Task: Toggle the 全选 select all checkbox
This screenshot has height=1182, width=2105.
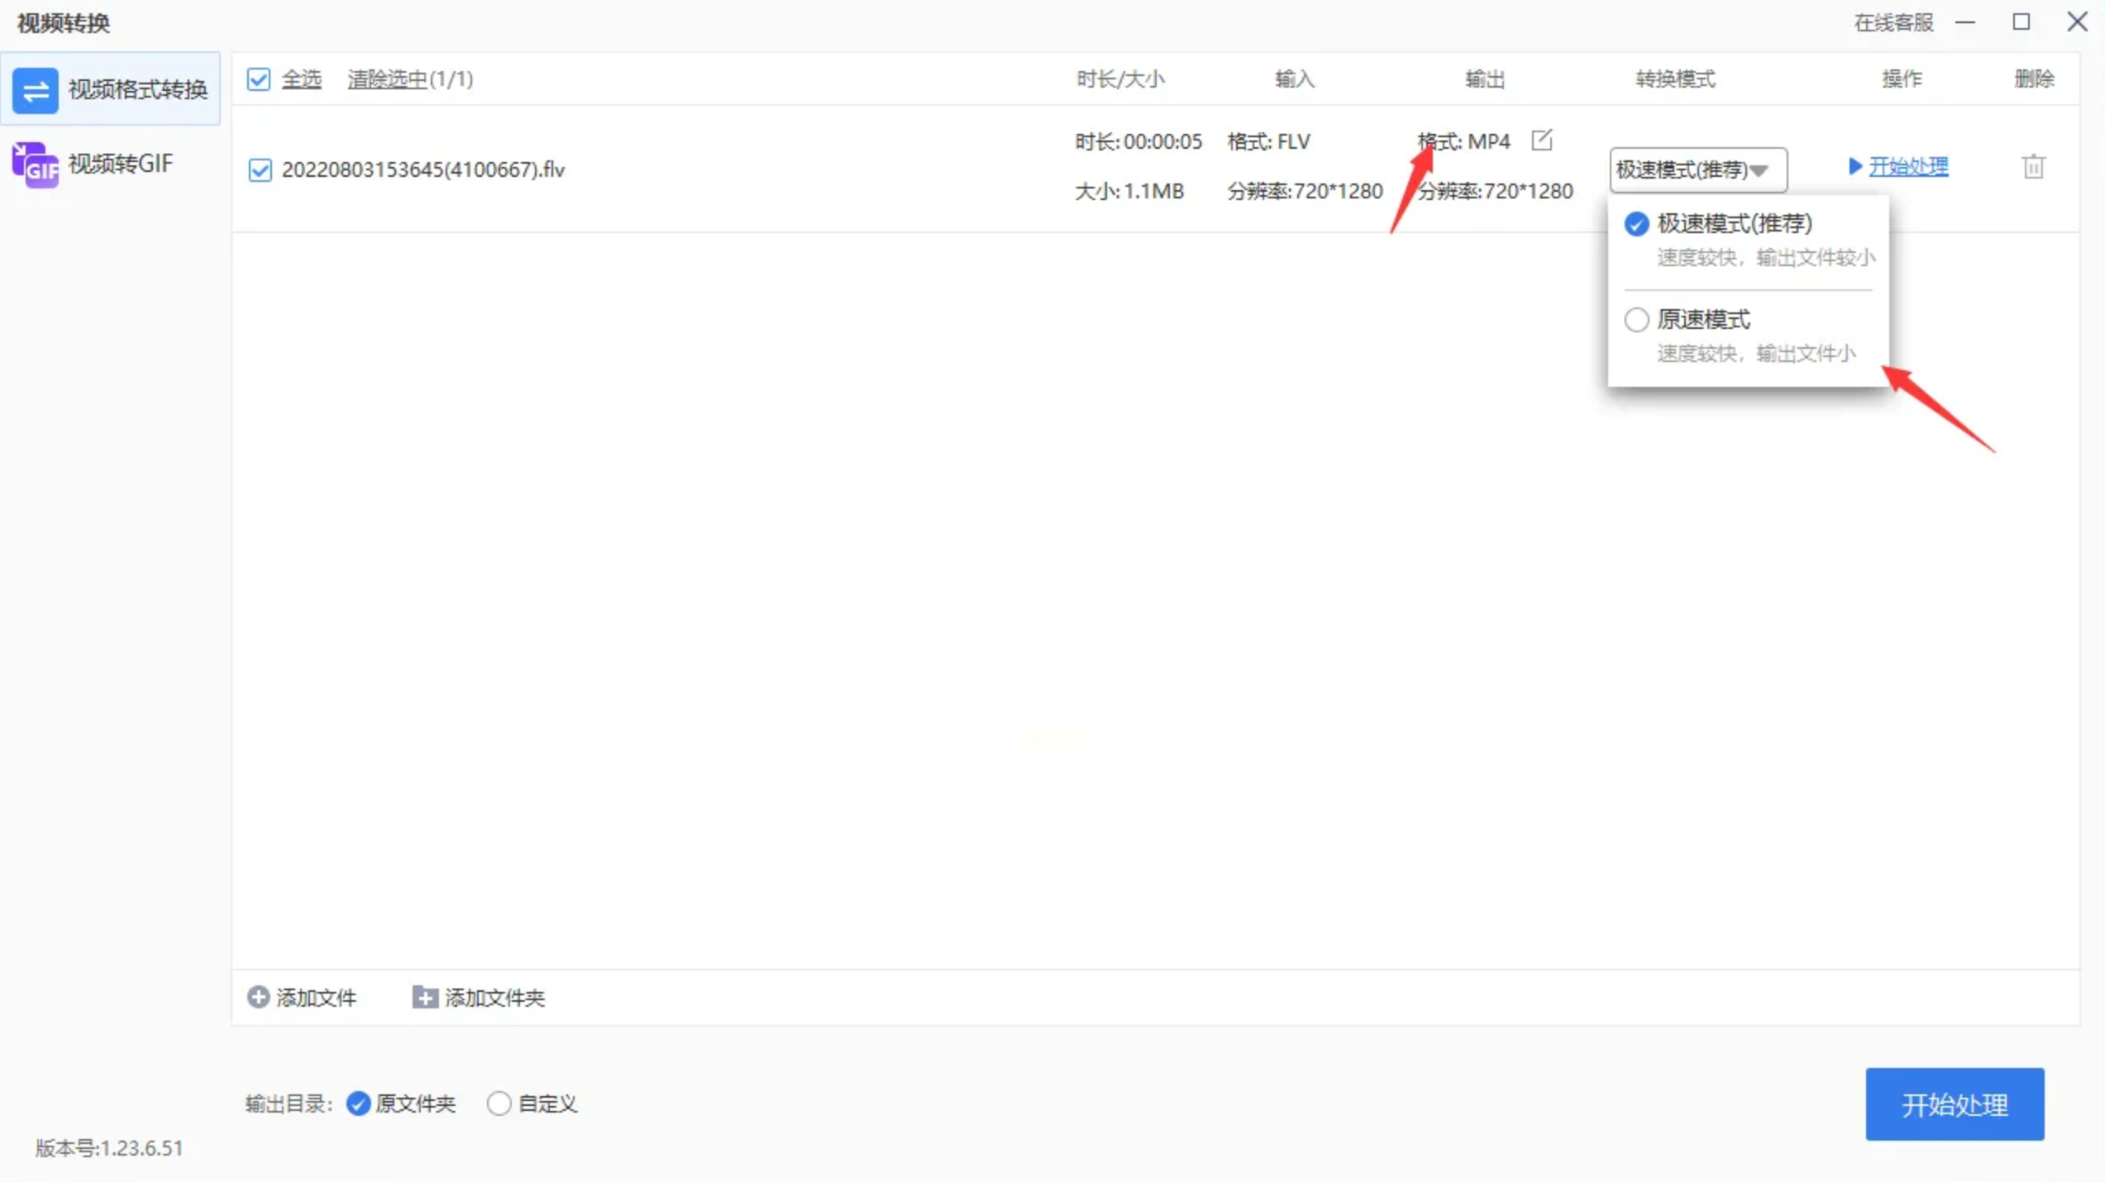Action: [259, 79]
